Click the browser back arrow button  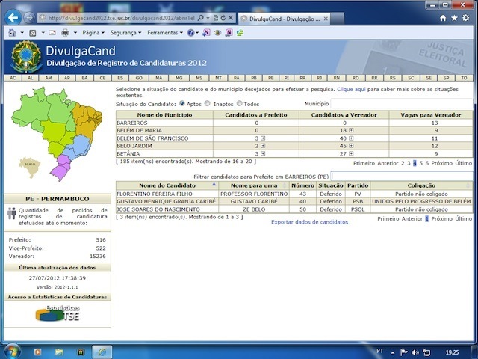pos(13,16)
